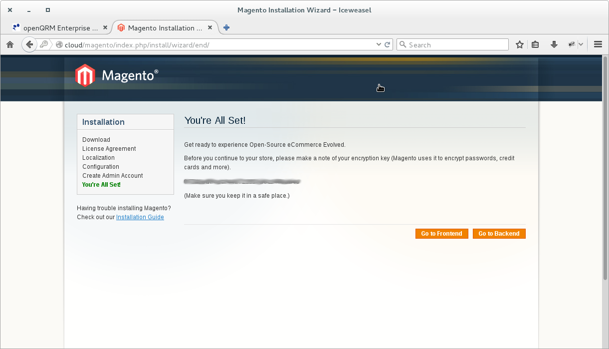Click the Go to Frontend button

pos(442,234)
